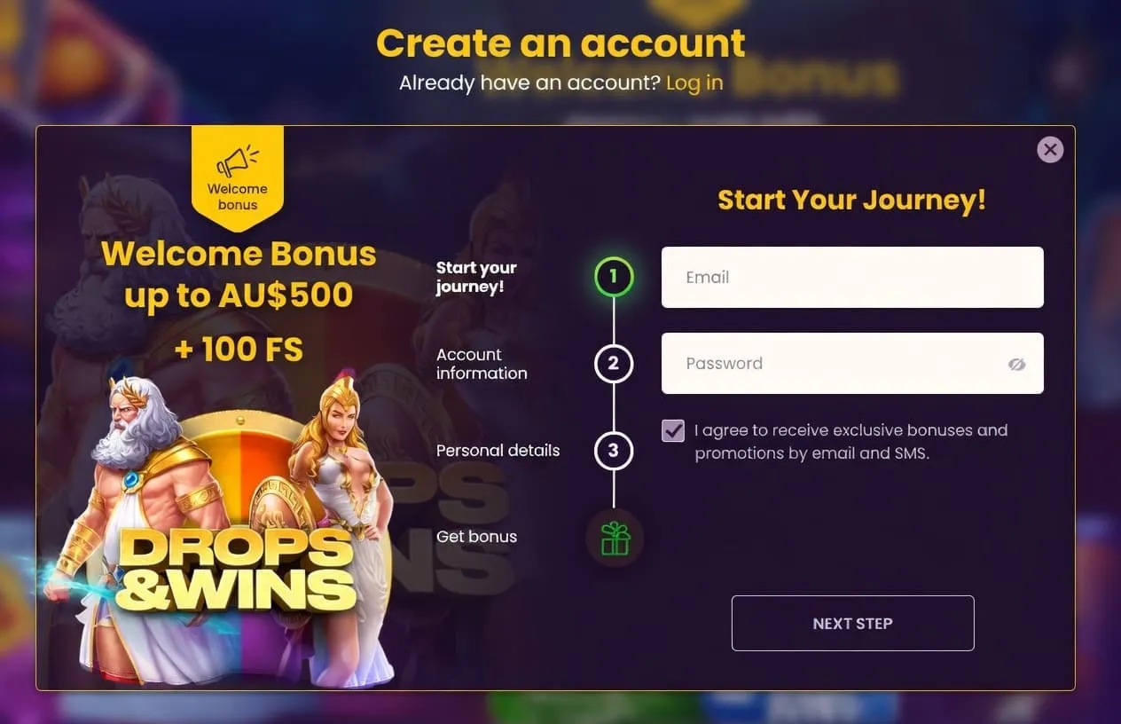Screen dimensions: 1121x724
Task: Select step 1 circle indicator
Action: pyautogui.click(x=614, y=277)
